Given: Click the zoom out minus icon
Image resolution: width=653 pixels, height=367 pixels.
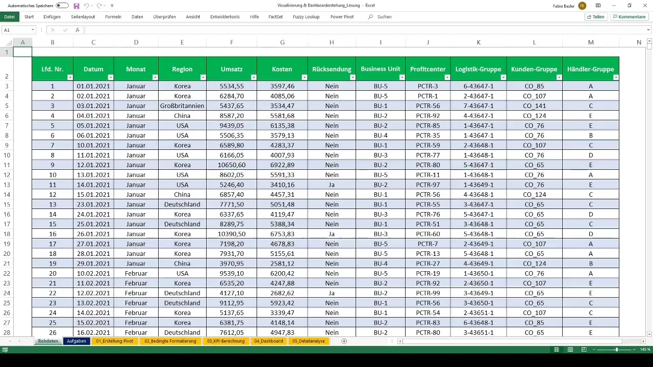Looking at the screenshot, I should point(593,350).
